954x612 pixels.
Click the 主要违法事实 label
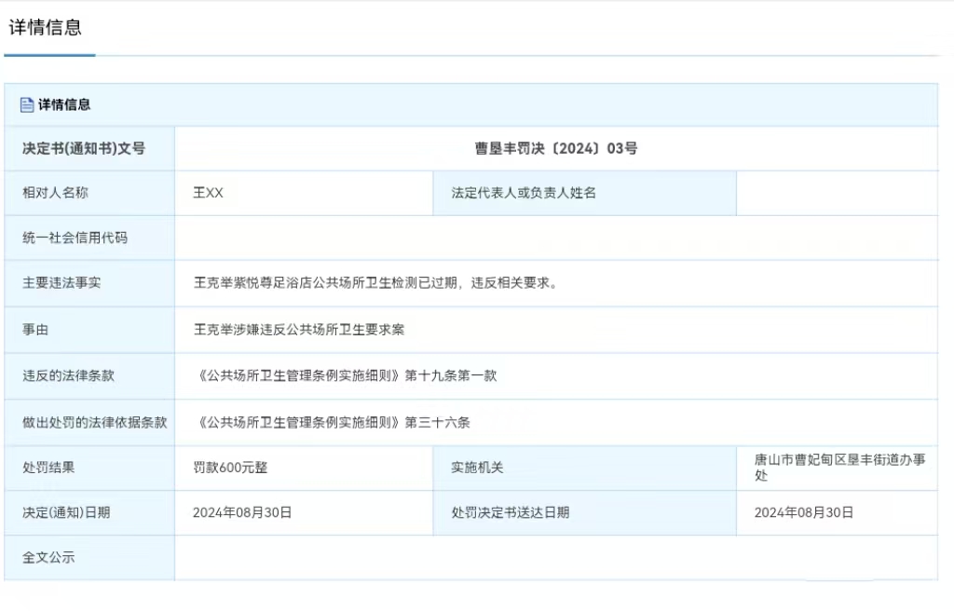tap(61, 283)
